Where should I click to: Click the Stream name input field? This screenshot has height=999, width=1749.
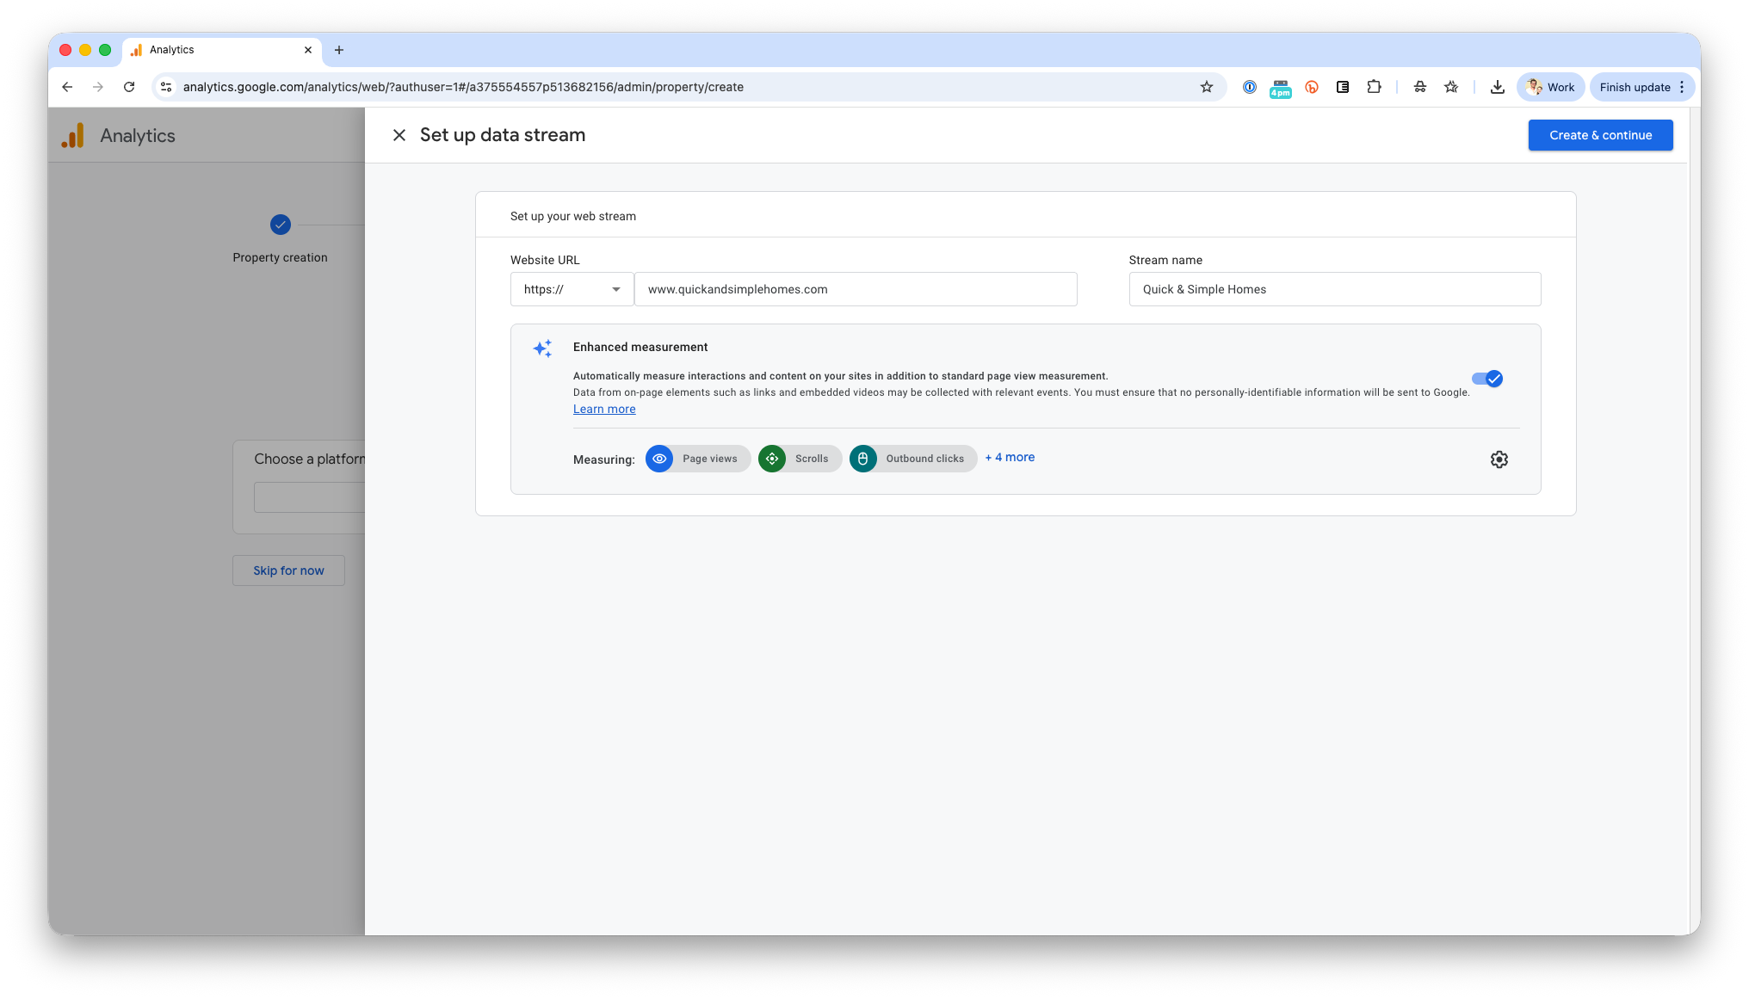tap(1334, 289)
